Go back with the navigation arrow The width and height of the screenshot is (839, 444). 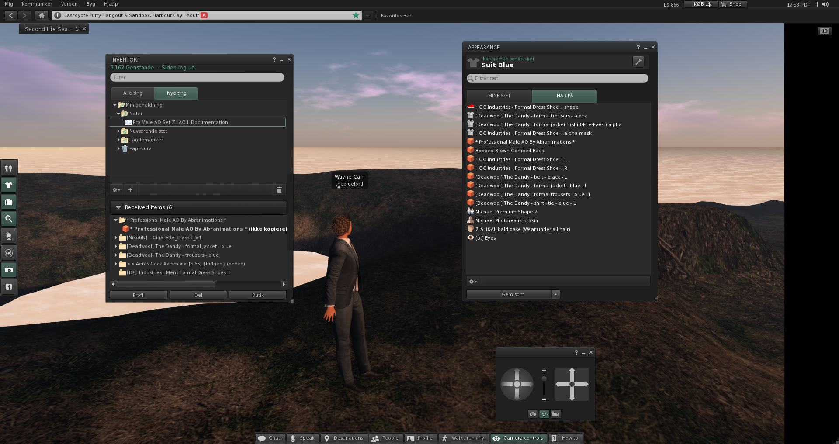click(x=11, y=15)
